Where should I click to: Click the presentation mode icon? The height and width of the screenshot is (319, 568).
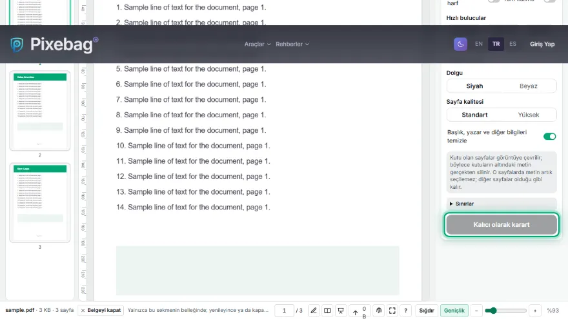(x=341, y=311)
